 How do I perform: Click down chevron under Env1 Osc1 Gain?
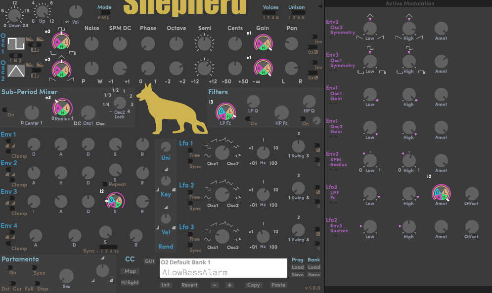[x=331, y=103]
